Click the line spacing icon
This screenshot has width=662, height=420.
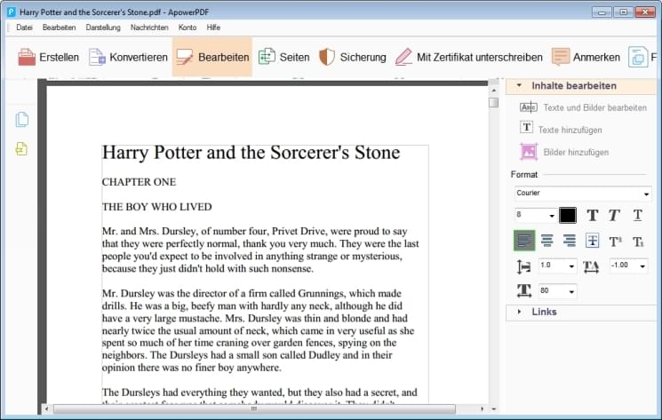524,266
